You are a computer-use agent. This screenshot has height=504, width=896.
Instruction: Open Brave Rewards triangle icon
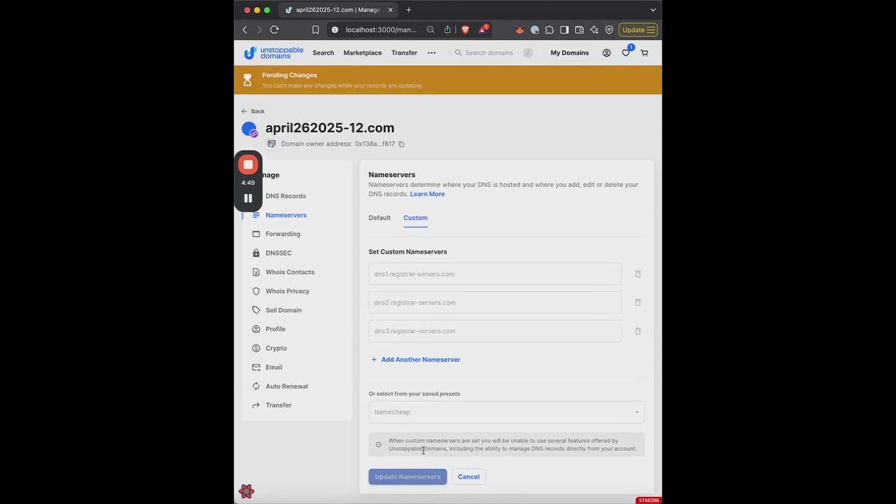click(483, 29)
